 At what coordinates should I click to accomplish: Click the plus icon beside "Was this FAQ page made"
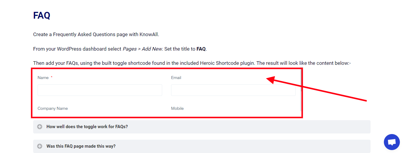[40, 146]
